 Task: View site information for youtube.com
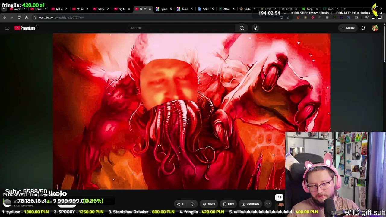tap(35, 17)
